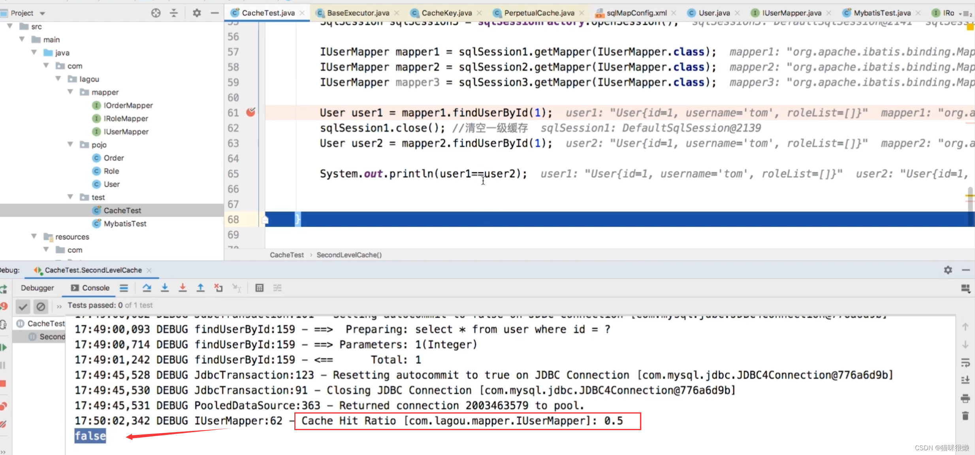Click CacheTest in the breadcrumb
975x455 pixels.
pos(287,255)
